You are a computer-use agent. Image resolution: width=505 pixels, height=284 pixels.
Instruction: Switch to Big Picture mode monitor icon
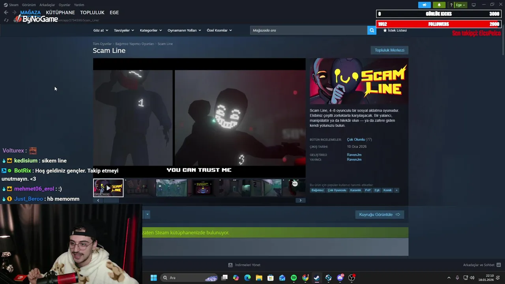point(474,5)
